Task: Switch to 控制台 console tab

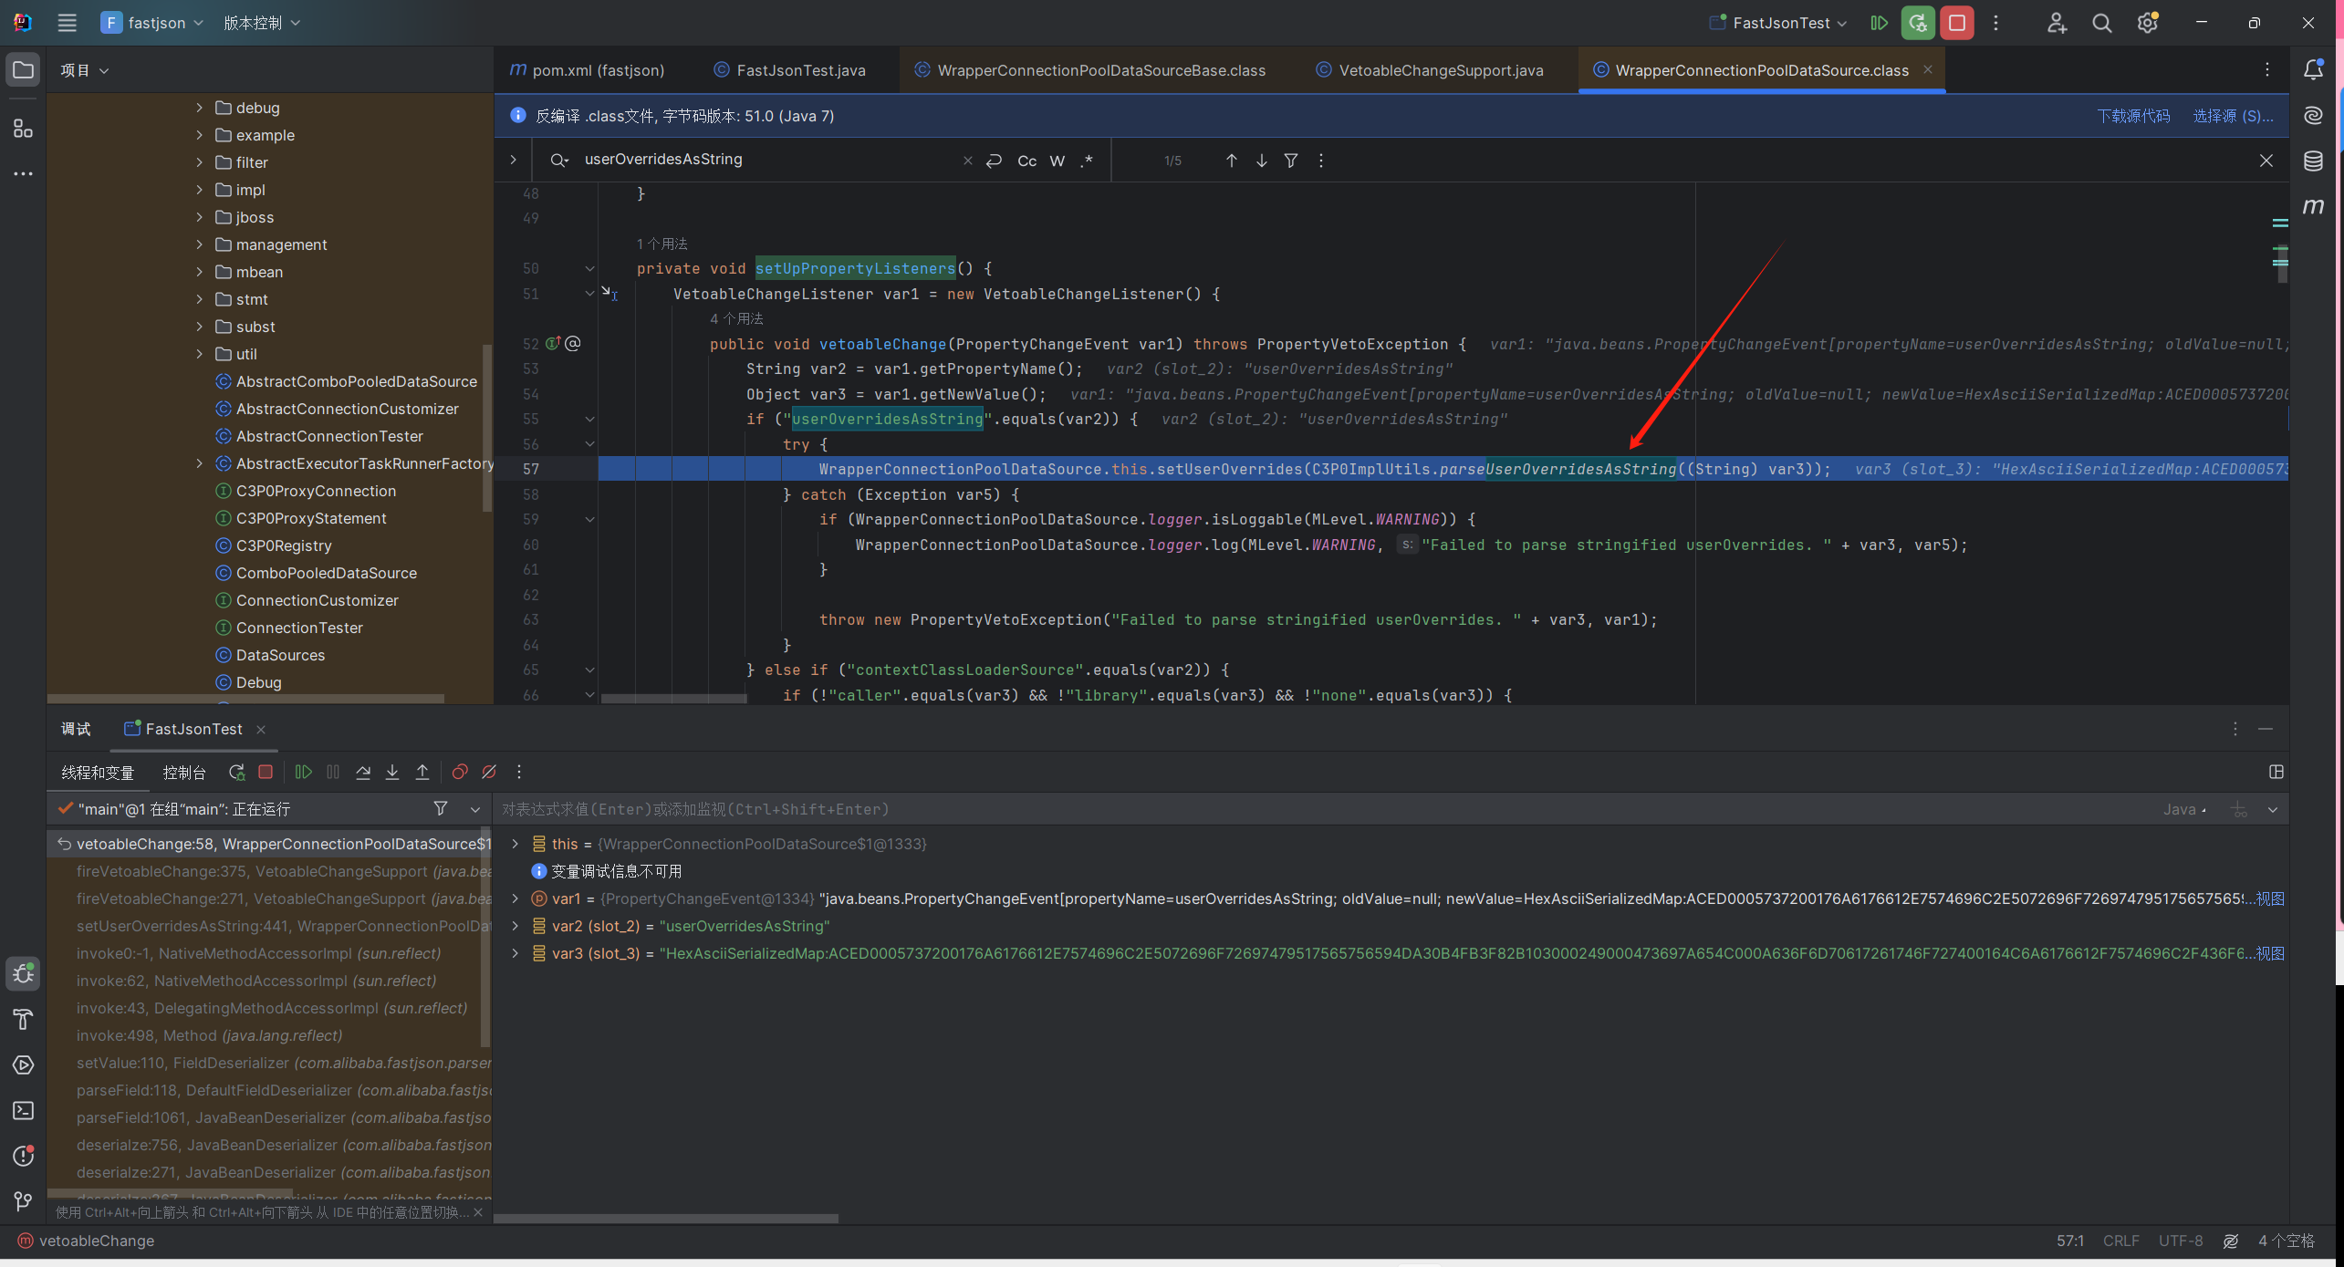Action: 184,773
